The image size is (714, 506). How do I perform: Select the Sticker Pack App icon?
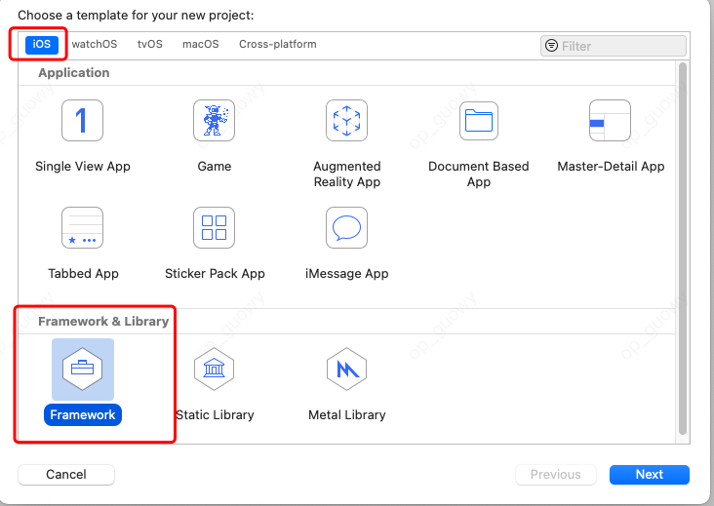214,227
